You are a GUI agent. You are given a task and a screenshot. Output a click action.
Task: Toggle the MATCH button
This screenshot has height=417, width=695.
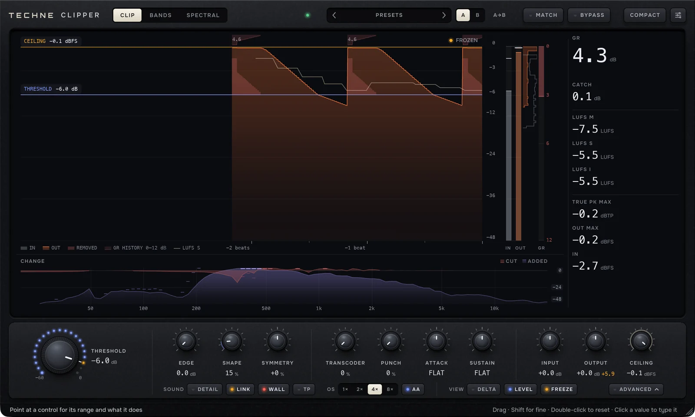[x=543, y=15]
